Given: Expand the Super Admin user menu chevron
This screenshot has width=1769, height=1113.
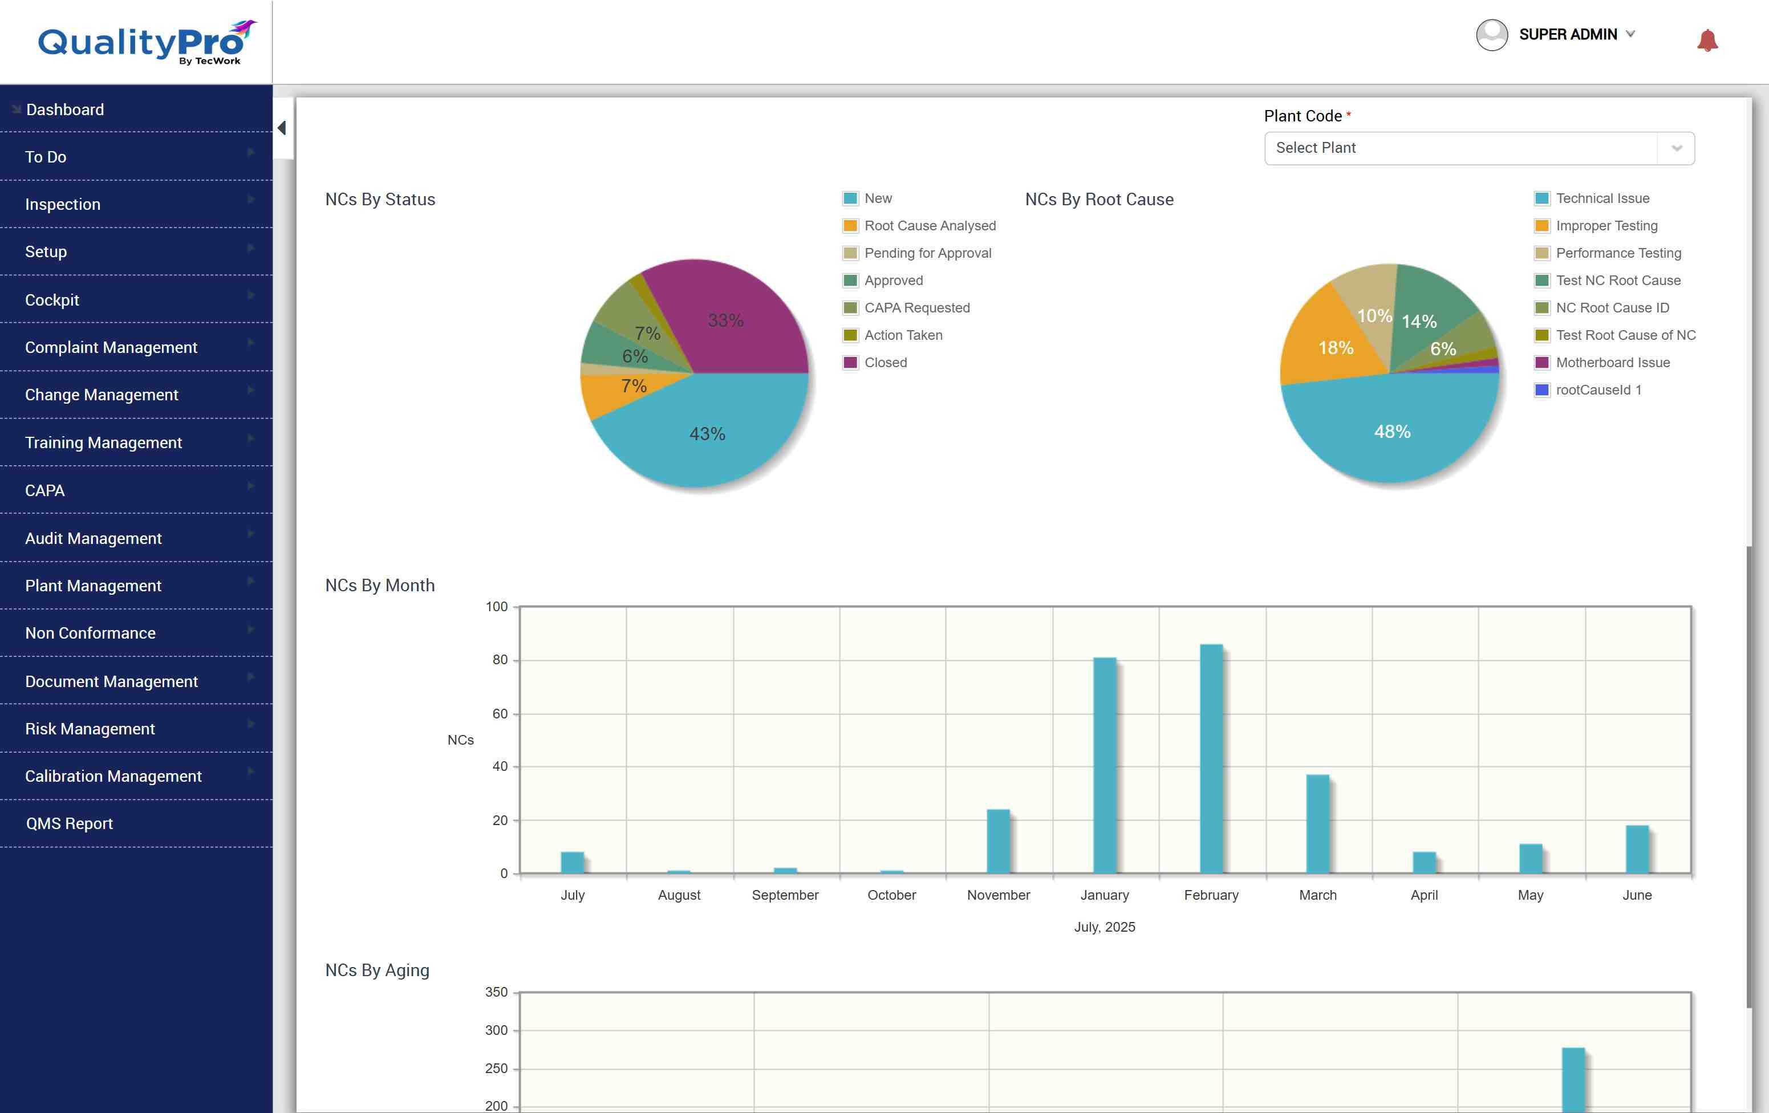Looking at the screenshot, I should point(1630,34).
